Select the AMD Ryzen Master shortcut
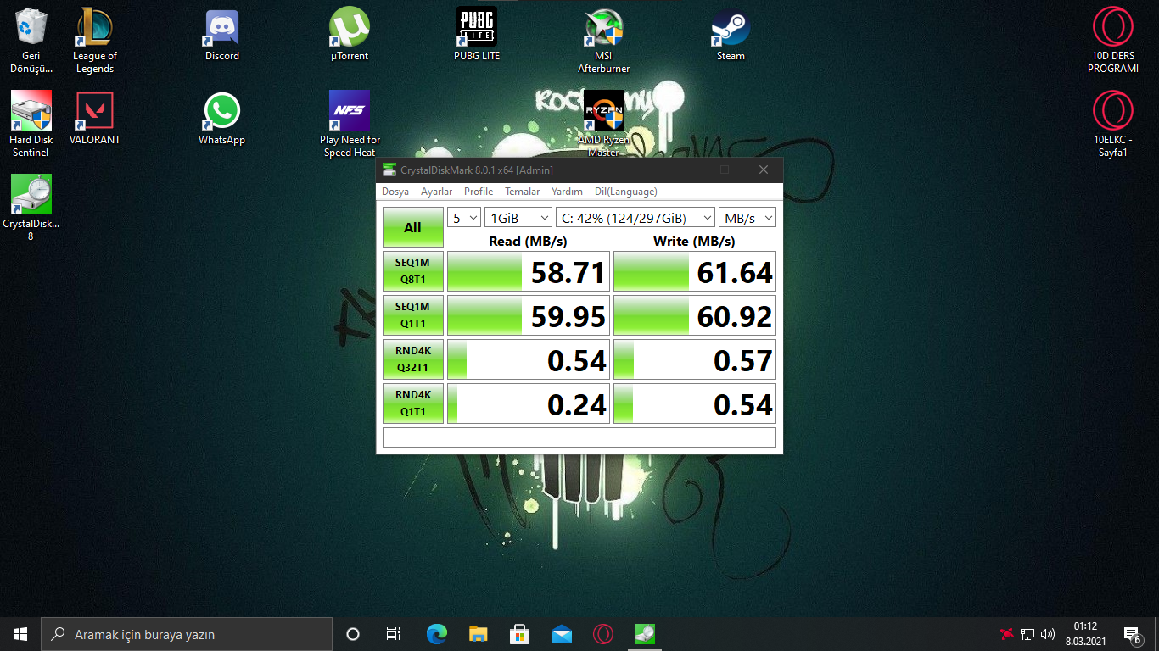The image size is (1159, 651). tap(604, 124)
